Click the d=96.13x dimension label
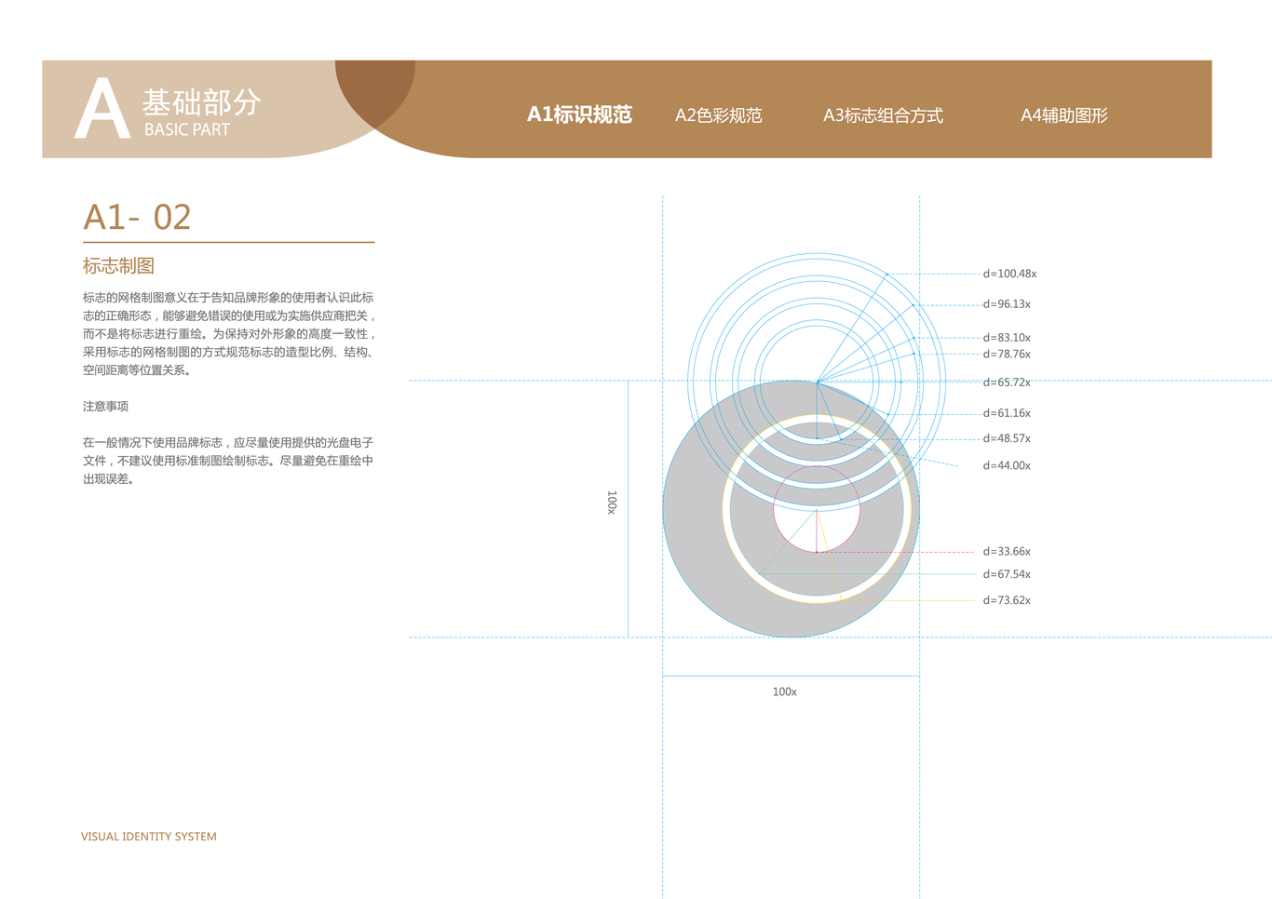The width and height of the screenshot is (1272, 899). tap(1007, 304)
